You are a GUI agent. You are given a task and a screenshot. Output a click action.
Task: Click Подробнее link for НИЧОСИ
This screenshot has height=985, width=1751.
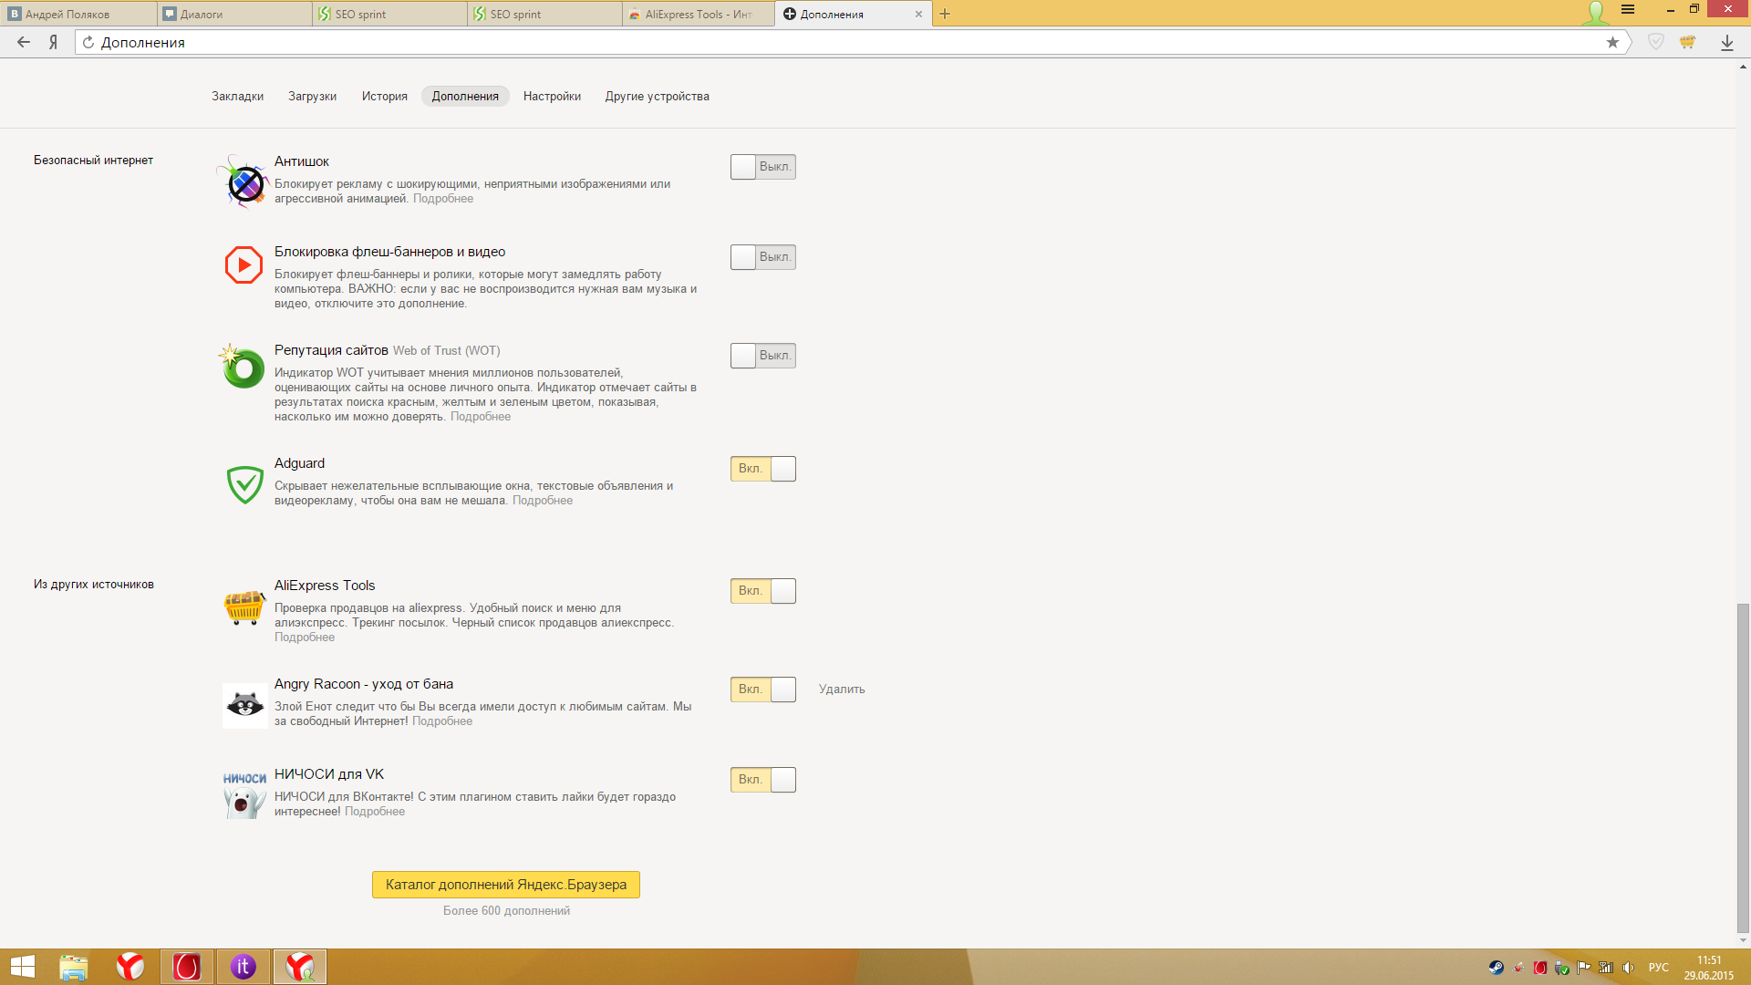(x=374, y=812)
